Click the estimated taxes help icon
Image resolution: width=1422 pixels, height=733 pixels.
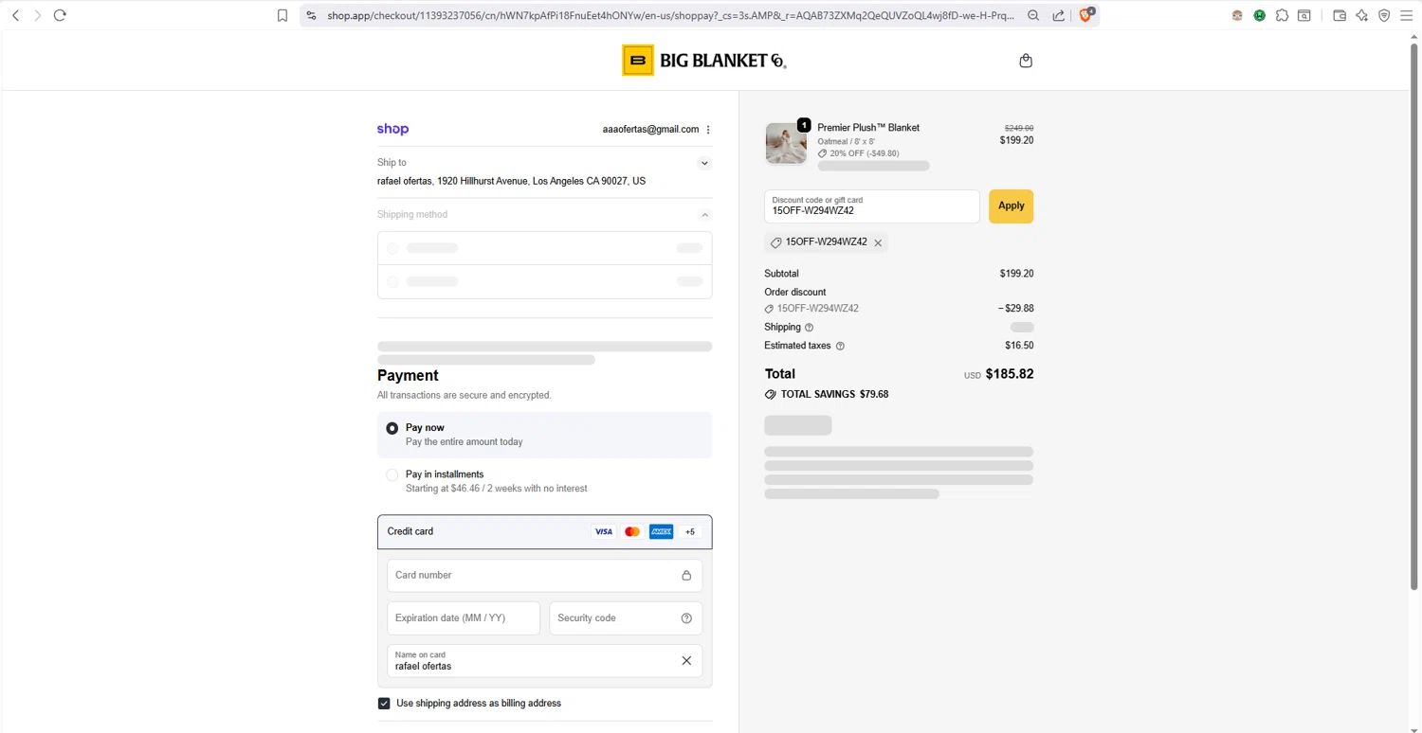pos(840,347)
